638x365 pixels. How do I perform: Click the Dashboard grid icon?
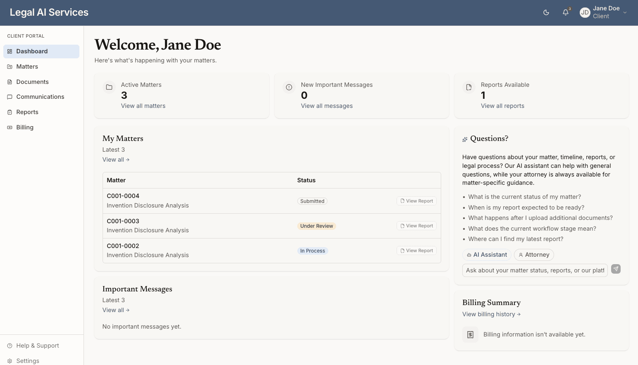pos(10,51)
